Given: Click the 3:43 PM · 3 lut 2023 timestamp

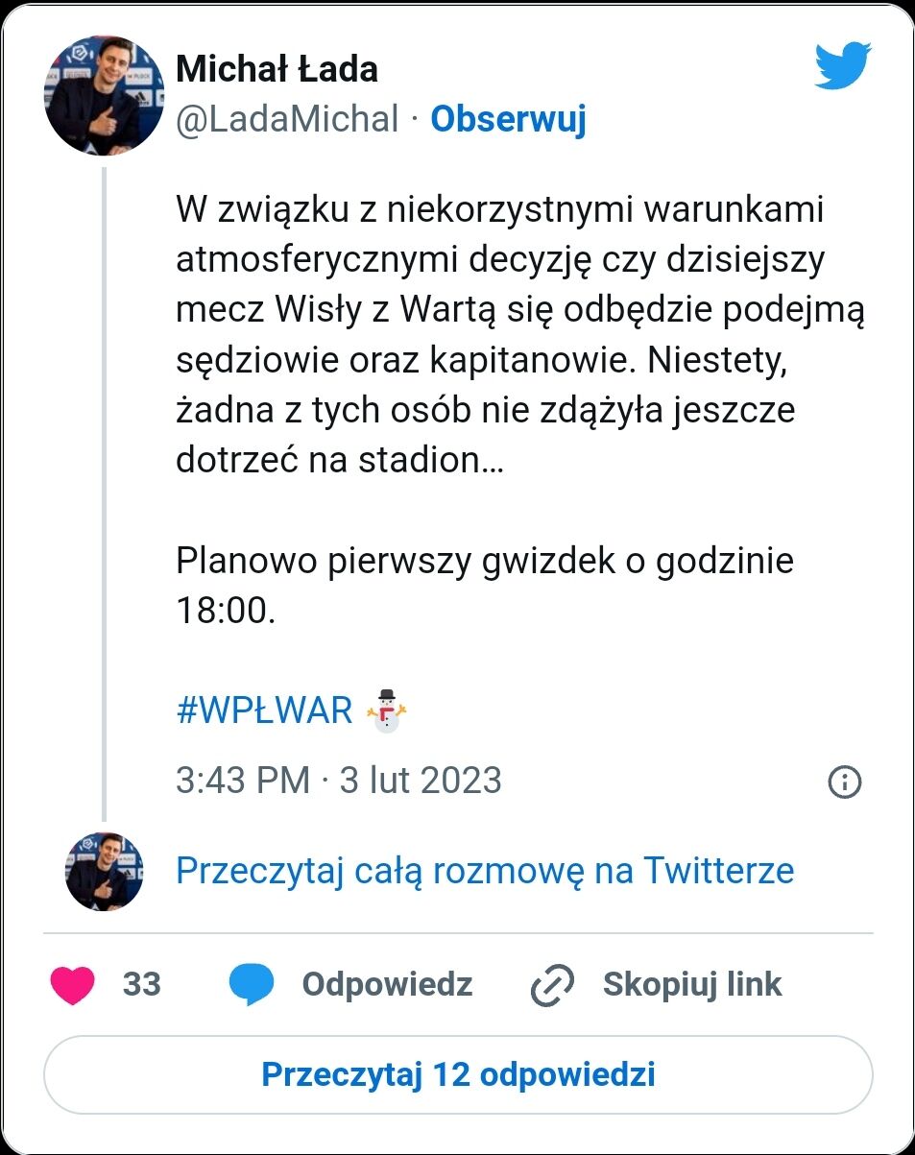Looking at the screenshot, I should (339, 781).
